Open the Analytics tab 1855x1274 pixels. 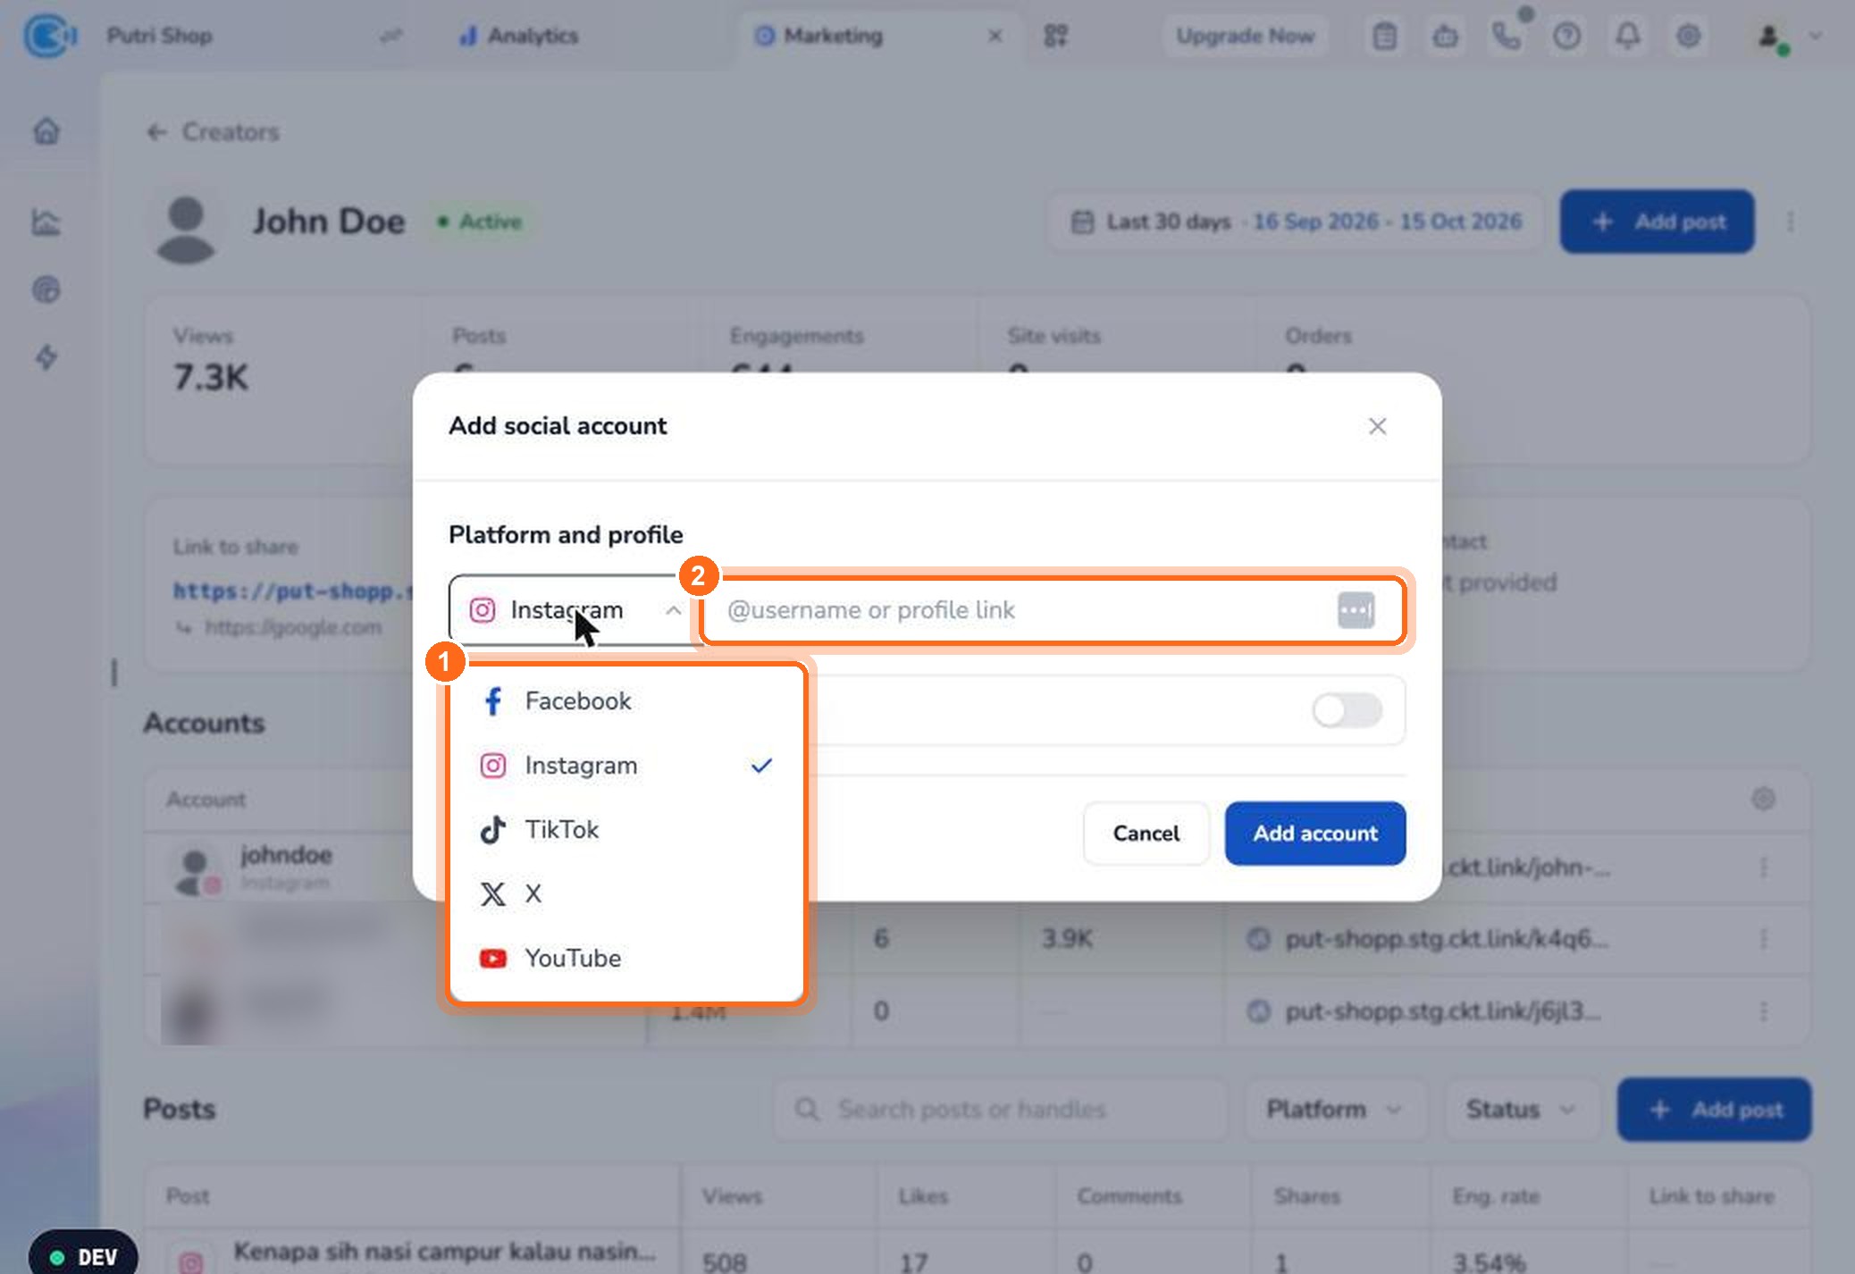519,36
